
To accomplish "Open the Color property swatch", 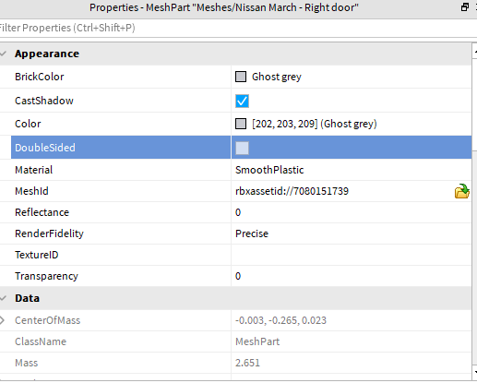I will pos(241,124).
